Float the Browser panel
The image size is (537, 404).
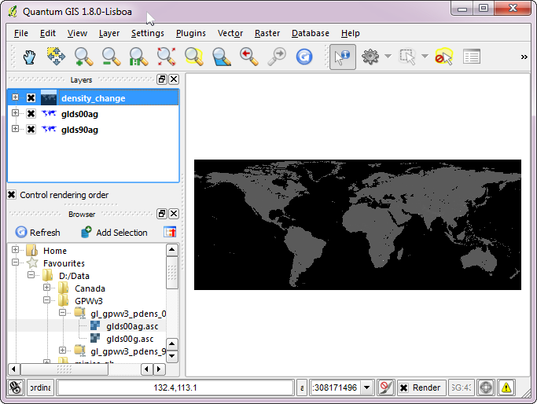(x=162, y=214)
